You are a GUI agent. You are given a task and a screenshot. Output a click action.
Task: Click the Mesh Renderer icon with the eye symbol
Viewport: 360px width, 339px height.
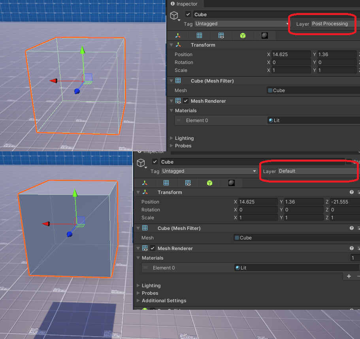click(x=221, y=36)
